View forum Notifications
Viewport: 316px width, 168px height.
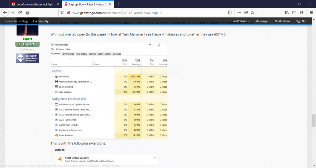pyautogui.click(x=282, y=21)
